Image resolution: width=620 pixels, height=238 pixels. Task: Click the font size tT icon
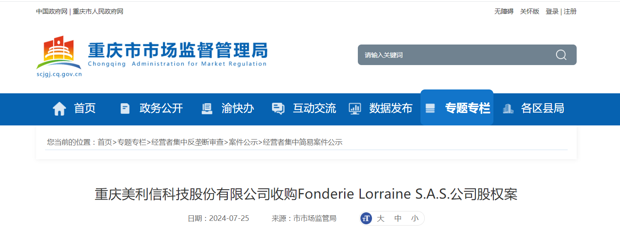[x=366, y=218]
